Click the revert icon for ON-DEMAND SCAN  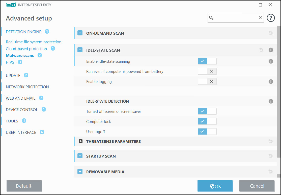coord(271,33)
